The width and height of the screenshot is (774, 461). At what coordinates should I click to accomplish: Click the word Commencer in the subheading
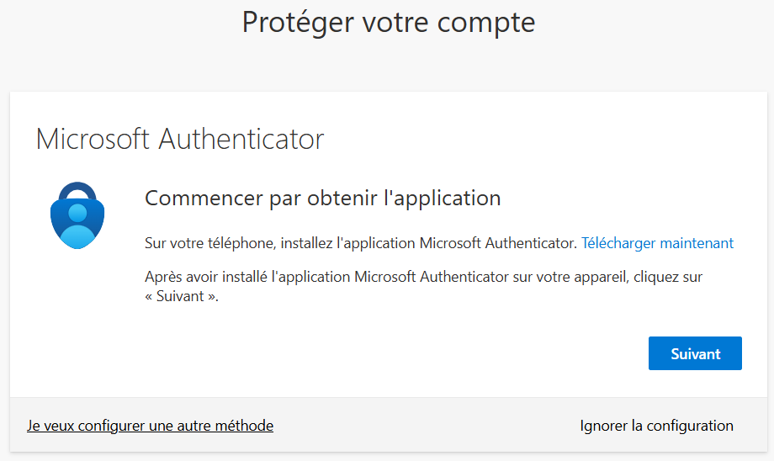200,199
